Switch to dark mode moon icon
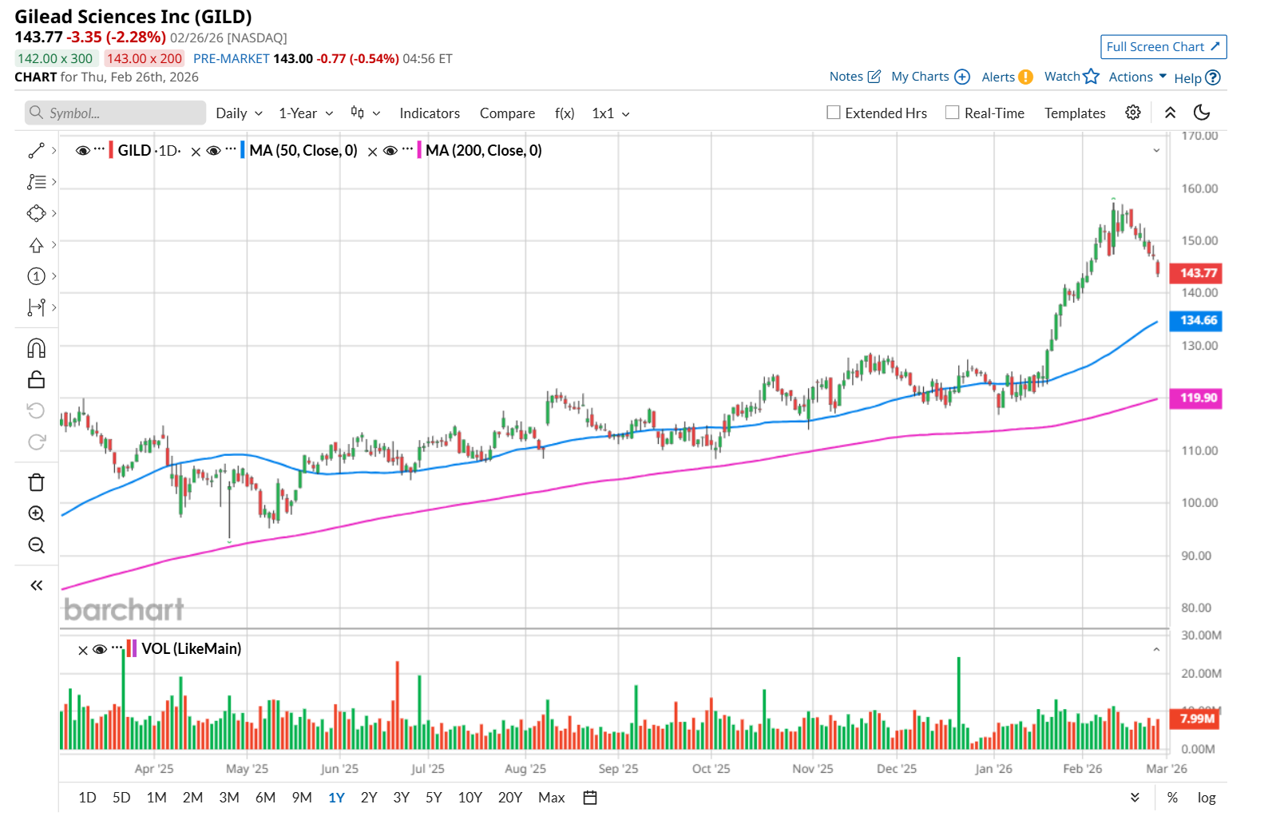This screenshot has height=824, width=1272. click(x=1201, y=113)
